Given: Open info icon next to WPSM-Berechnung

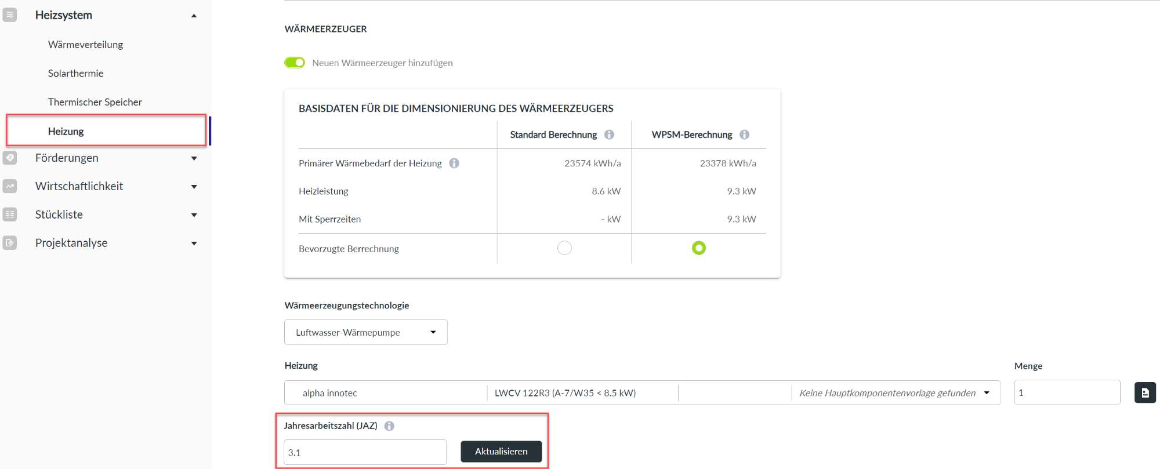Looking at the screenshot, I should coord(744,134).
